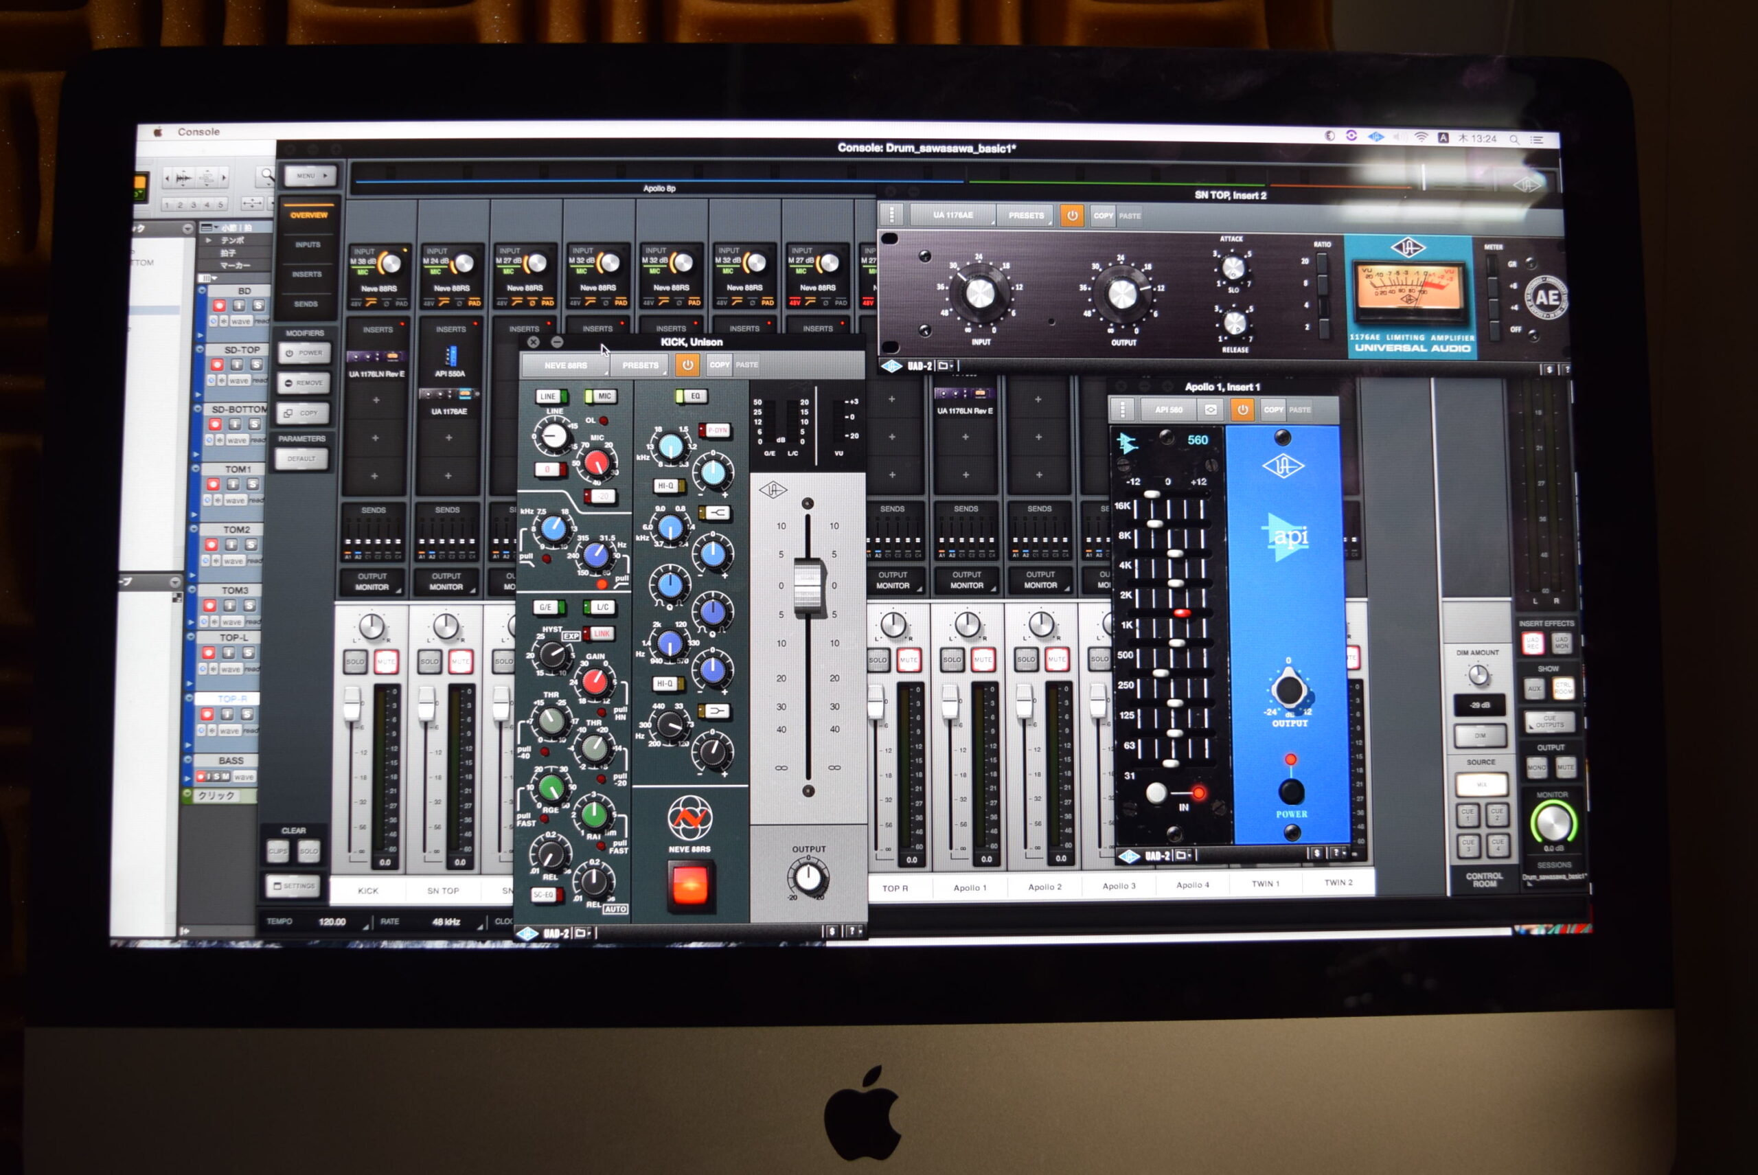Image resolution: width=1758 pixels, height=1175 pixels.
Task: Toggle the API 560 IN switch
Action: click(x=1158, y=792)
